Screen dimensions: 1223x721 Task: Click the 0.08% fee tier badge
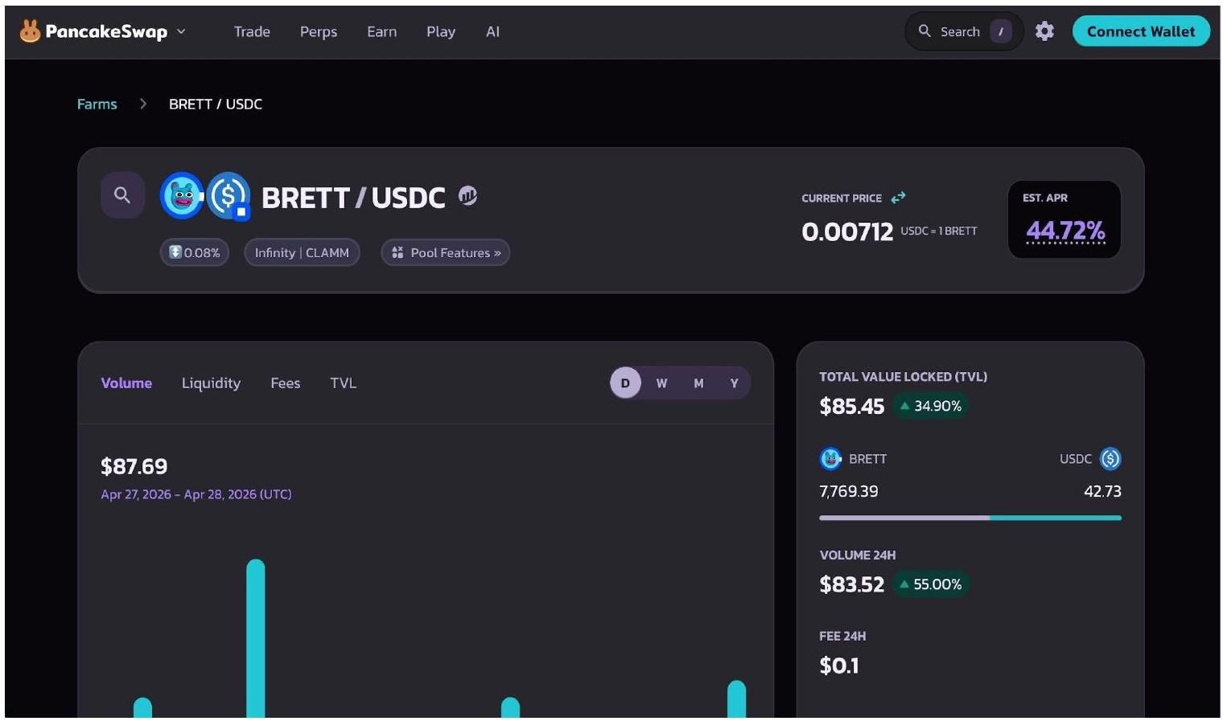[195, 252]
